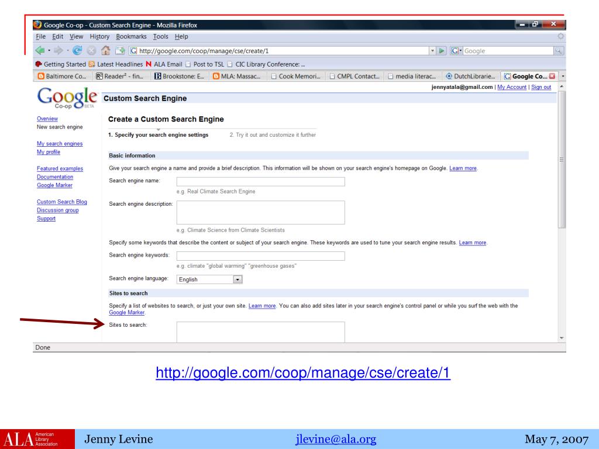Open the Edit menu

pos(58,37)
